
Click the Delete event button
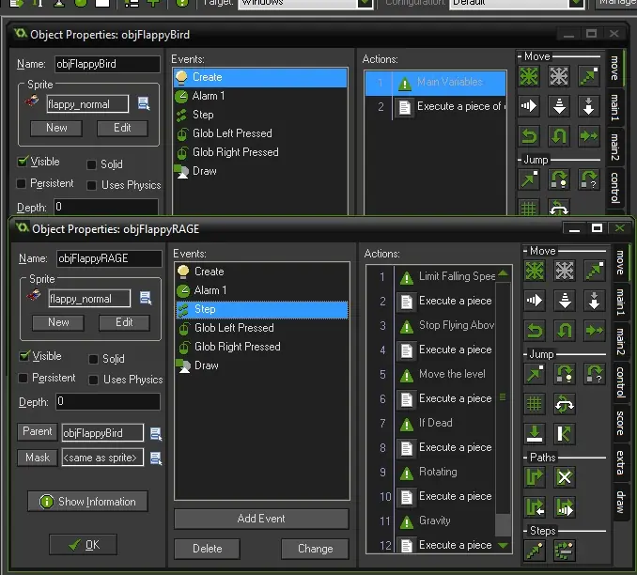(x=208, y=549)
